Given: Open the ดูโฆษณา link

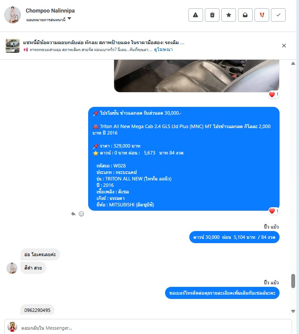Looking at the screenshot, I should (x=163, y=50).
